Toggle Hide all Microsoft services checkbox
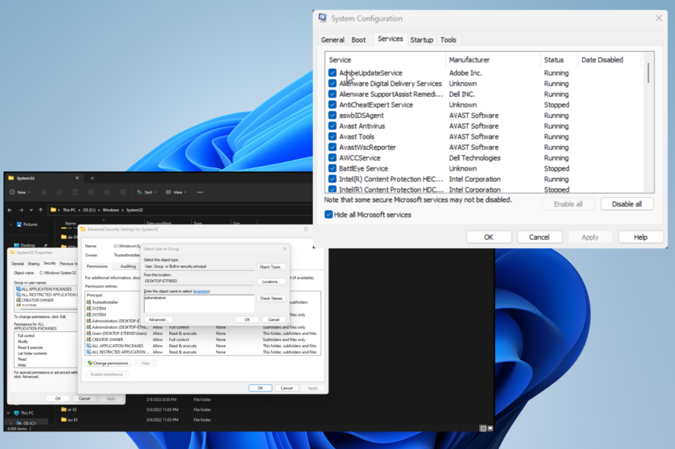The image size is (675, 449). (328, 215)
